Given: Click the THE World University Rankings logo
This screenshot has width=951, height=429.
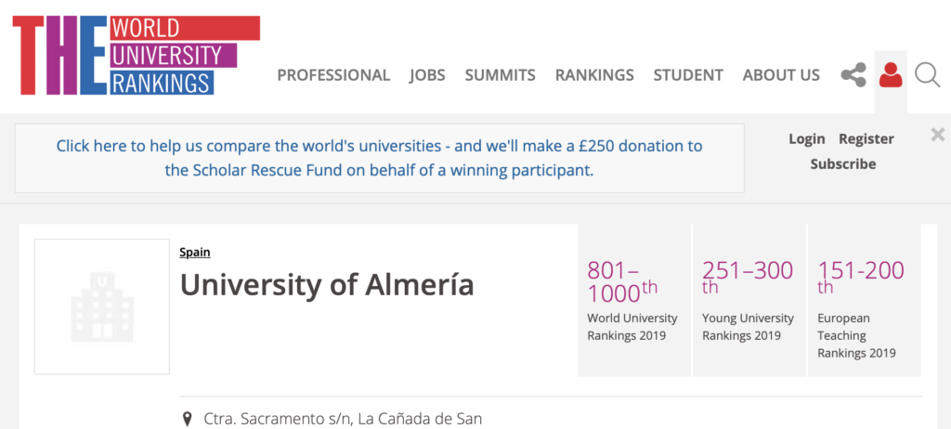Looking at the screenshot, I should click(x=135, y=56).
